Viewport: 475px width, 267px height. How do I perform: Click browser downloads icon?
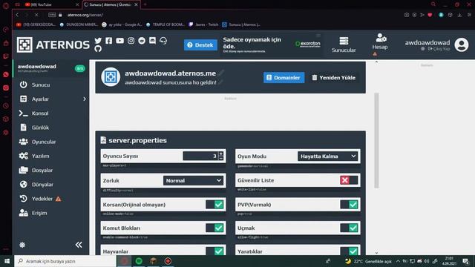(x=459, y=15)
